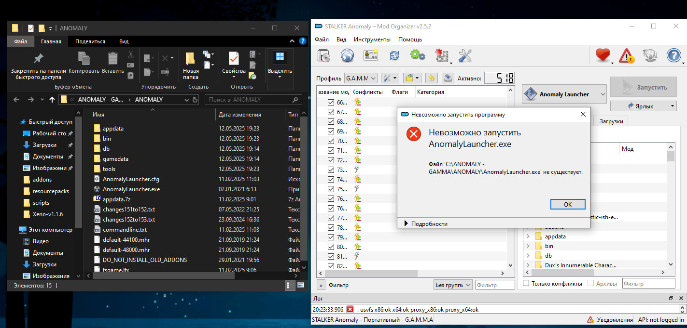
Task: Click the scissors Cut icon in Explorer
Action: (131, 55)
